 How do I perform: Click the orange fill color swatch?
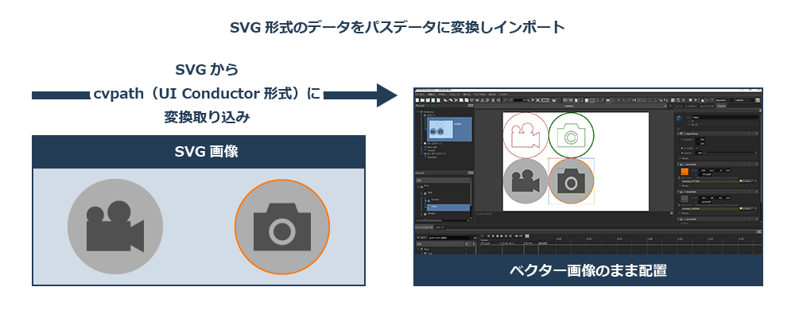pyautogui.click(x=683, y=170)
